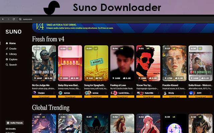This screenshot has width=214, height=133.
Task: Download the Feeling of Love track
Action: click(x=122, y=97)
